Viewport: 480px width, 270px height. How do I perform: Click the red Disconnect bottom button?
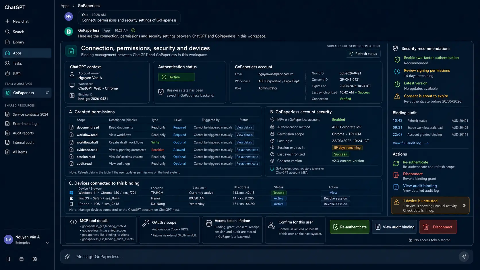click(x=438, y=227)
